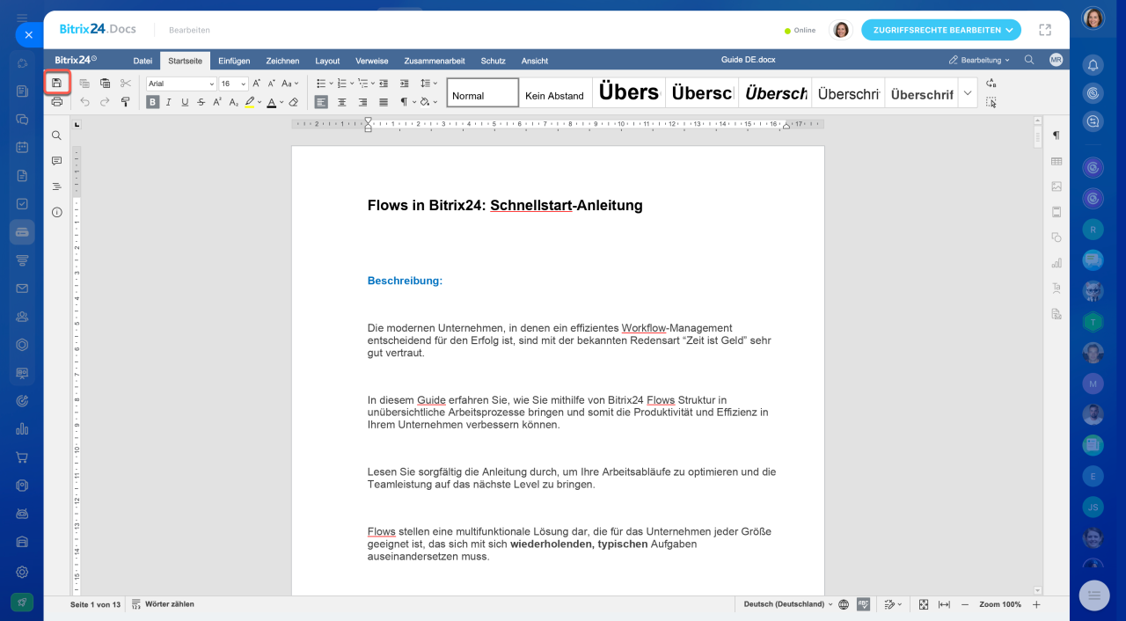The image size is (1126, 621).
Task: Toggle strikethrough formatting
Action: coord(201,102)
